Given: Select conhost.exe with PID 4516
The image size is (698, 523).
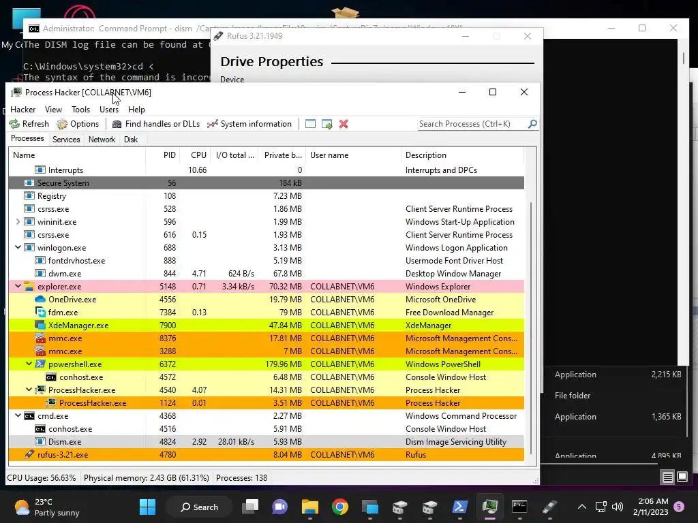Looking at the screenshot, I should (x=267, y=429).
